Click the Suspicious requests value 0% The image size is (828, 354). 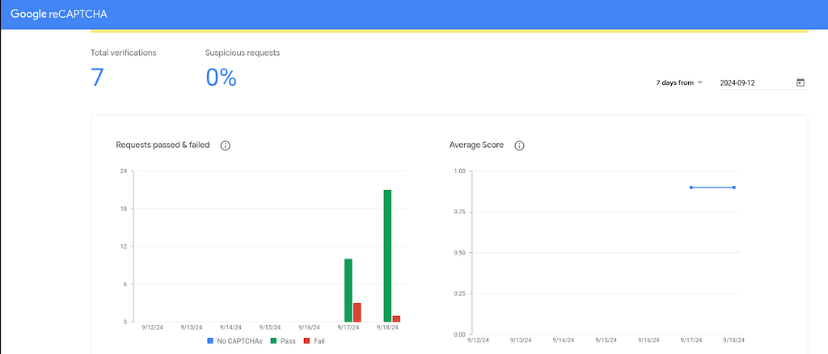point(221,77)
